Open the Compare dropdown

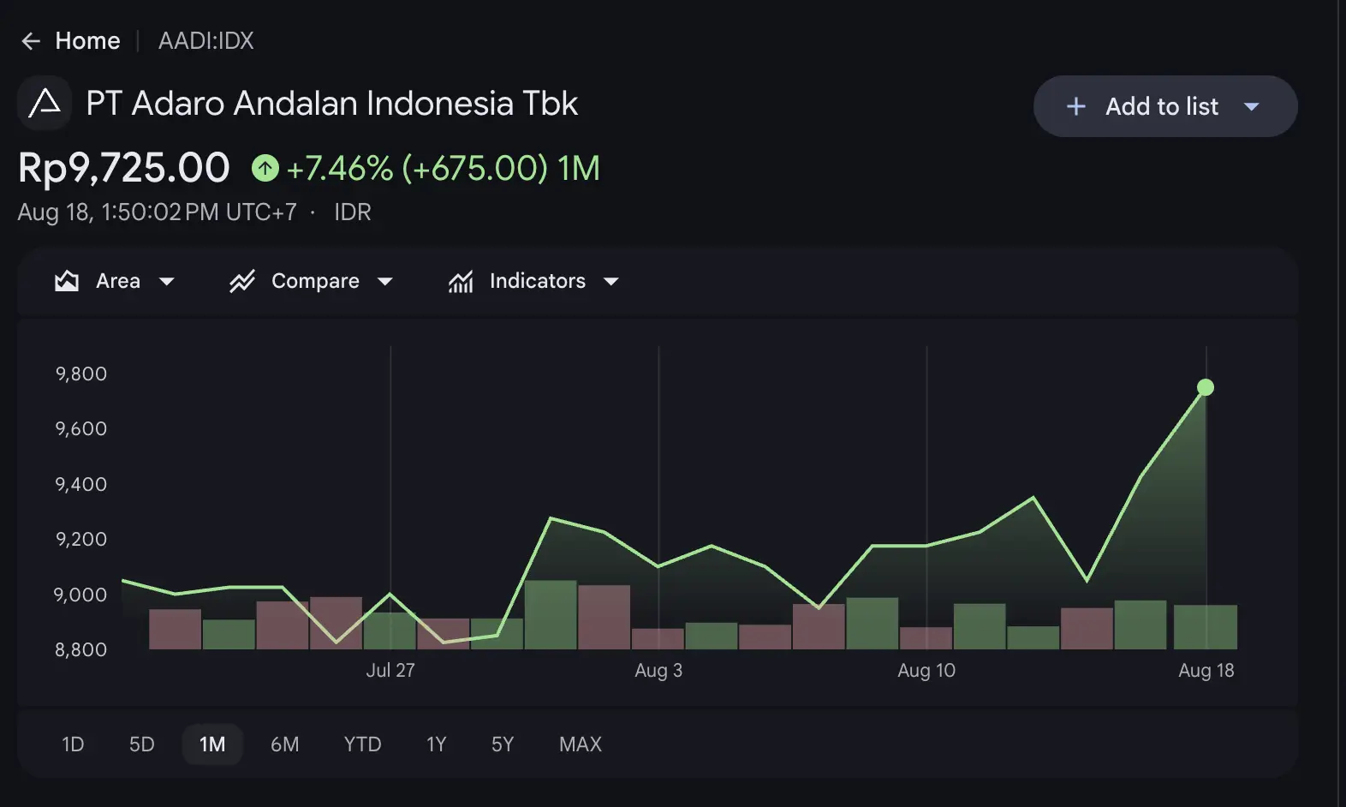pos(385,282)
